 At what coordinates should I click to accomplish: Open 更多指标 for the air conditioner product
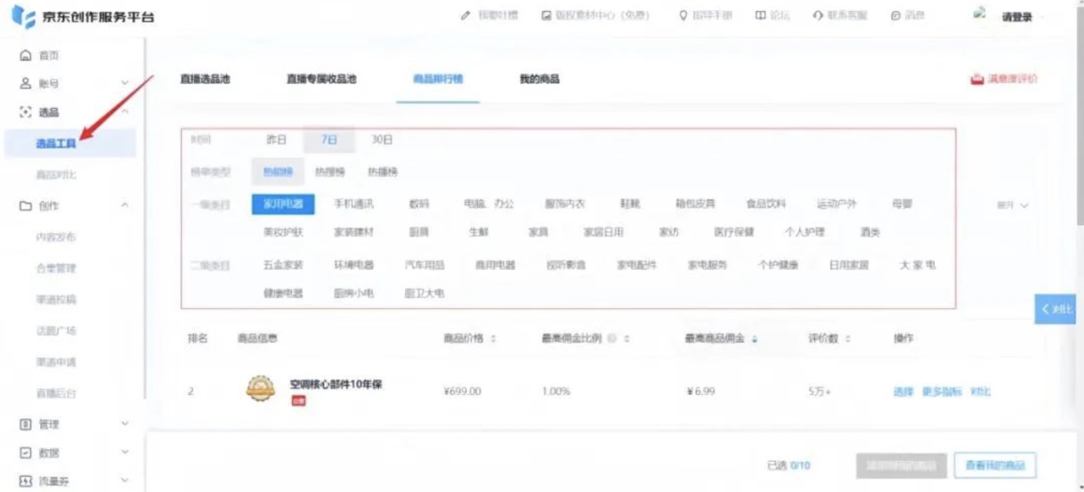point(943,390)
